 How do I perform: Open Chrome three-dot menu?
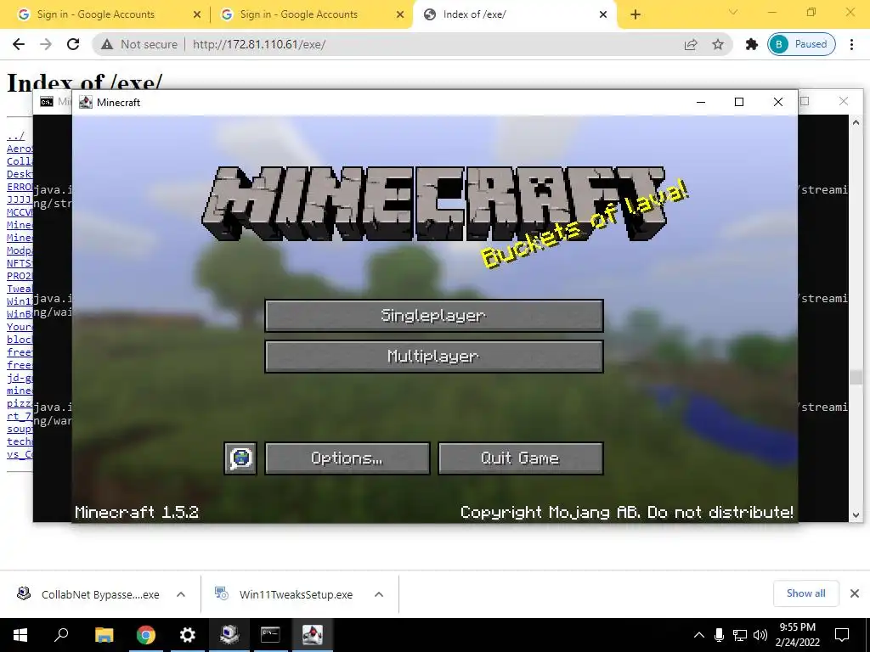[x=851, y=44]
